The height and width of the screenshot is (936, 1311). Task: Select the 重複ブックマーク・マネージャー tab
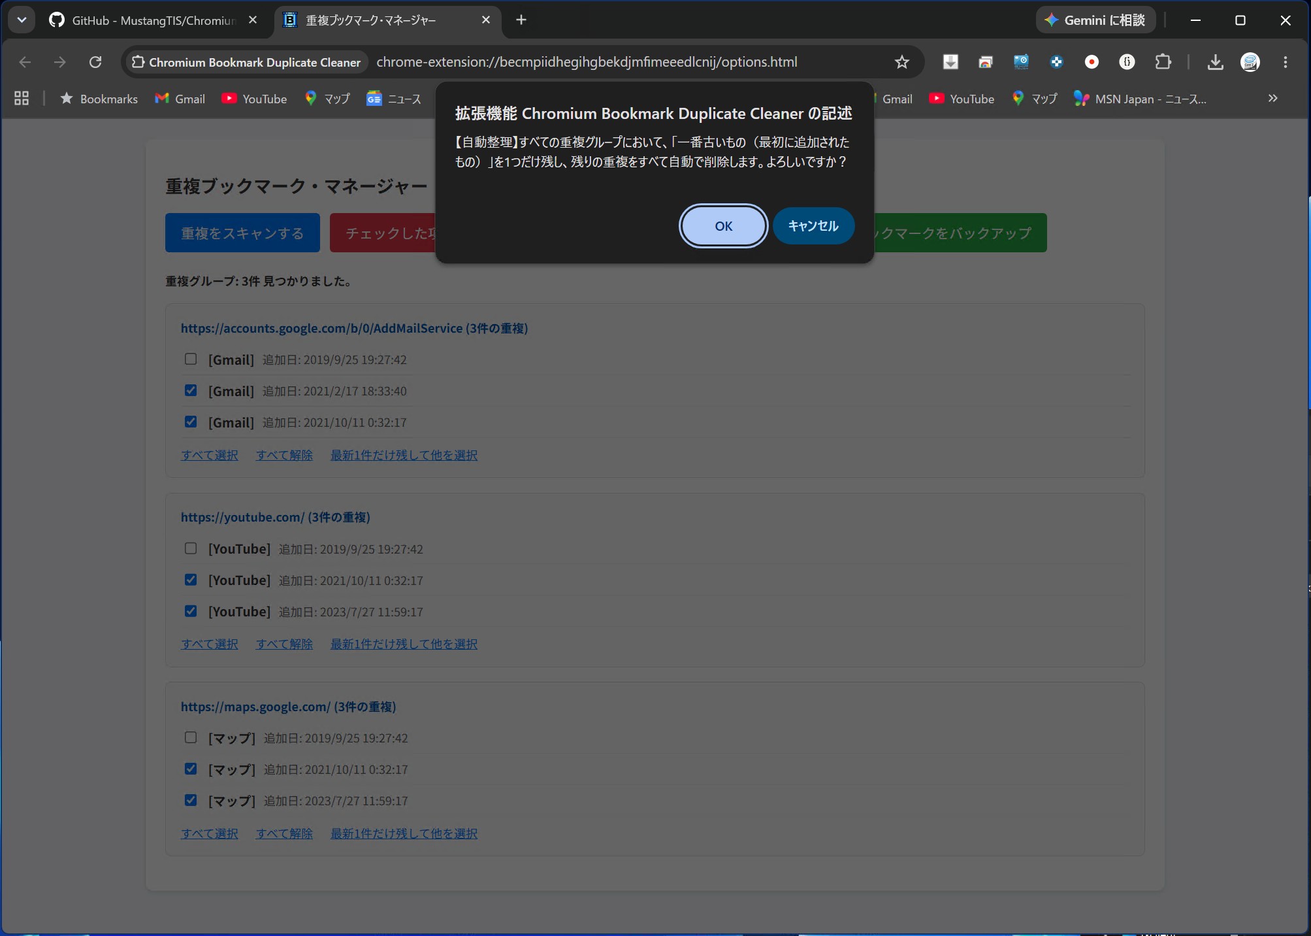click(x=388, y=20)
